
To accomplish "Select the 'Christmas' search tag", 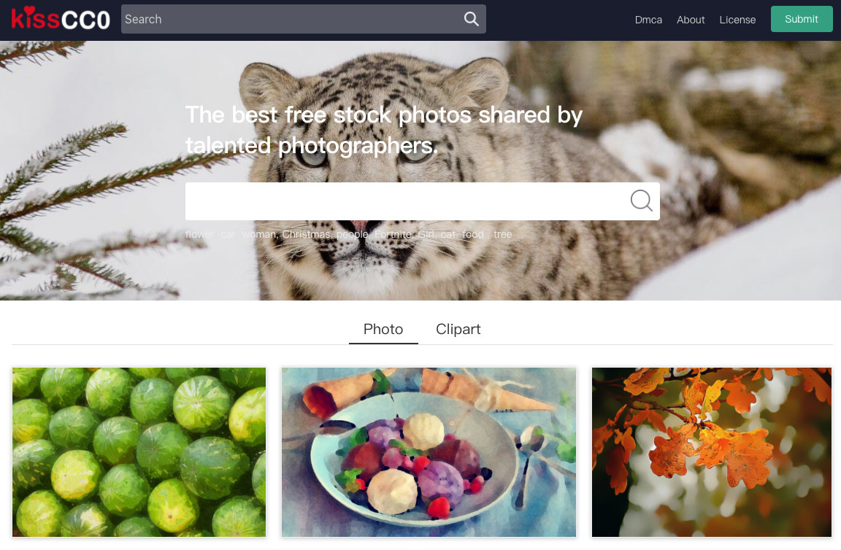I will tap(307, 234).
